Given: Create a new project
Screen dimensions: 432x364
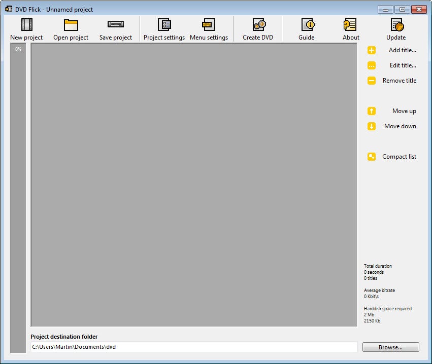Looking at the screenshot, I should coord(26,28).
